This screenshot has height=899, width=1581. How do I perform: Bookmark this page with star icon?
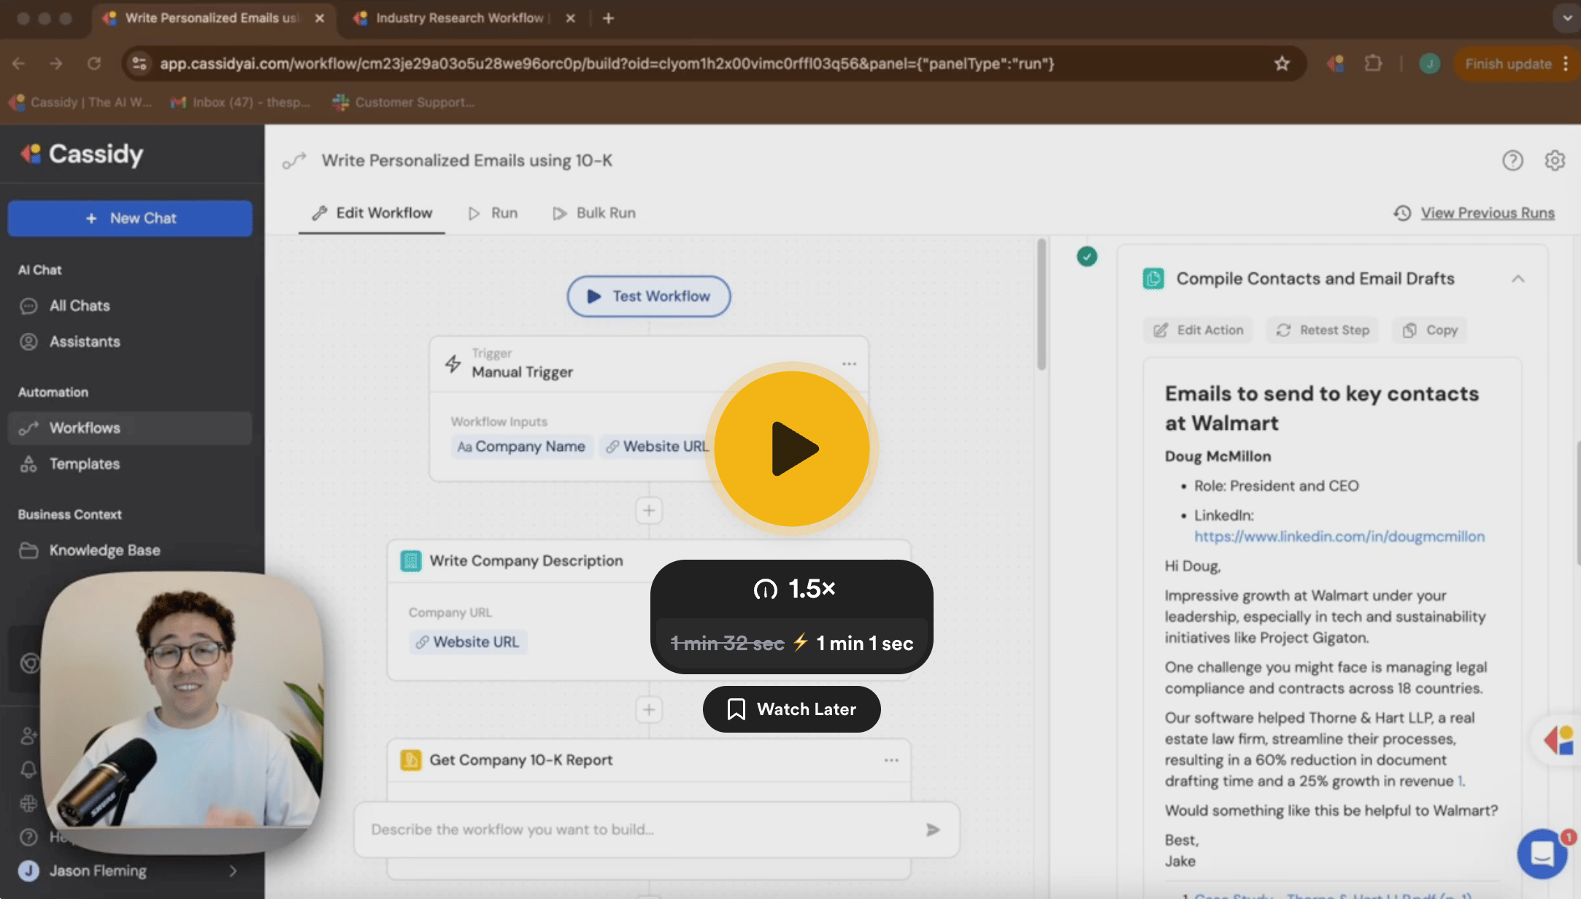point(1282,63)
